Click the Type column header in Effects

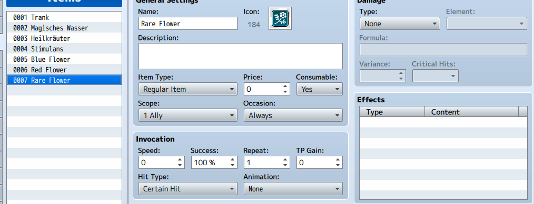click(392, 112)
